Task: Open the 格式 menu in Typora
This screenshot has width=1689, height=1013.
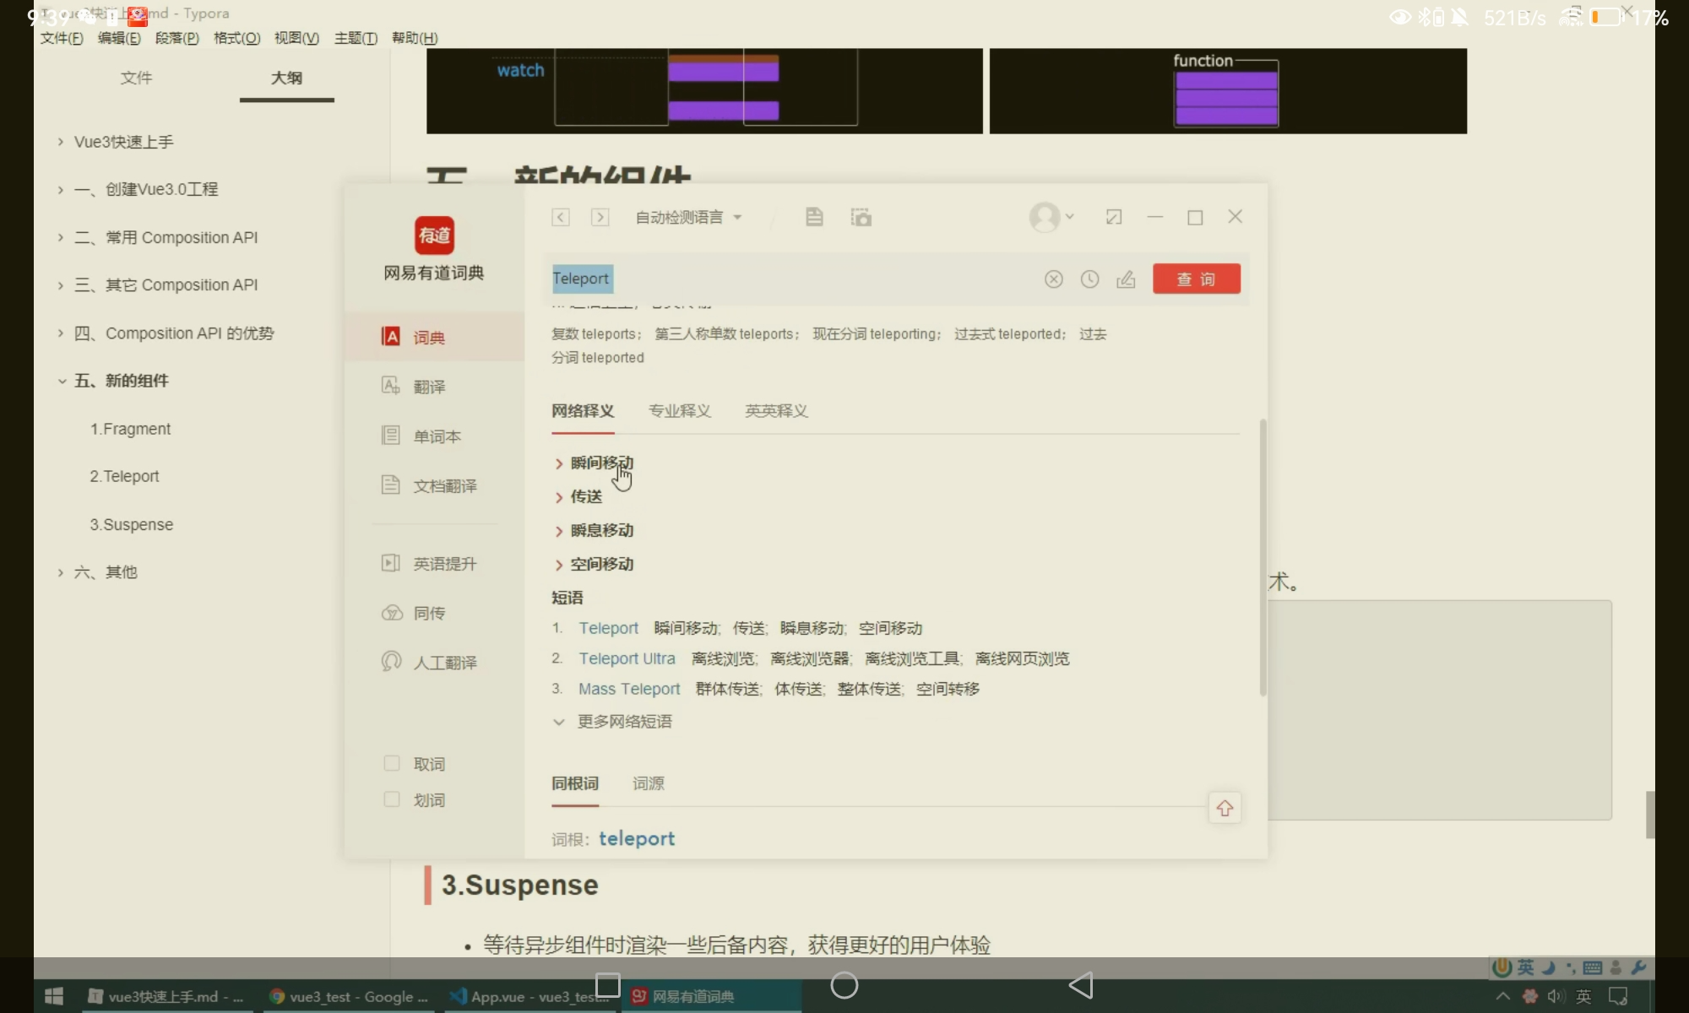Action: [x=236, y=38]
